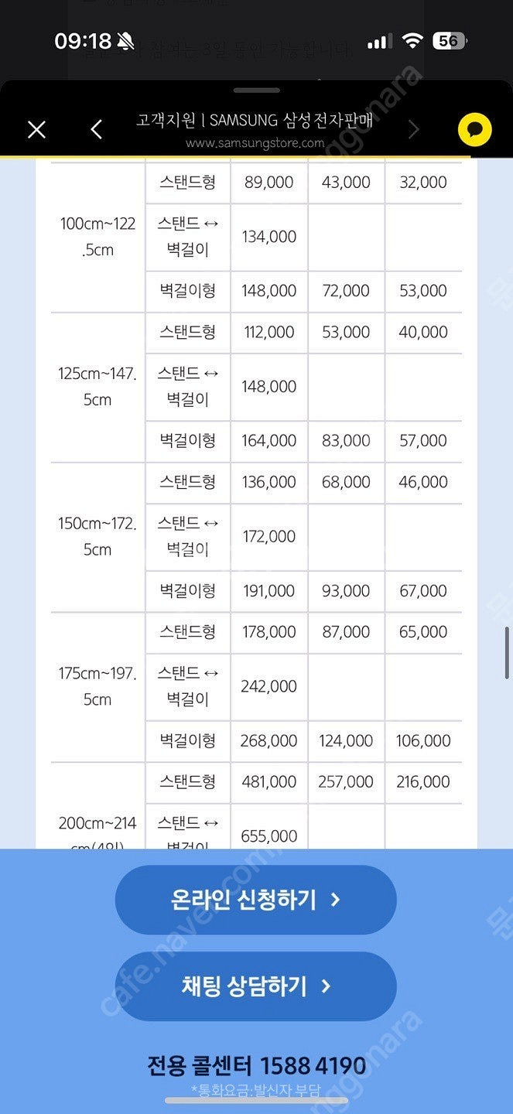This screenshot has height=1114, width=513.
Task: Tap the battery indicator showing 56
Action: 450,41
